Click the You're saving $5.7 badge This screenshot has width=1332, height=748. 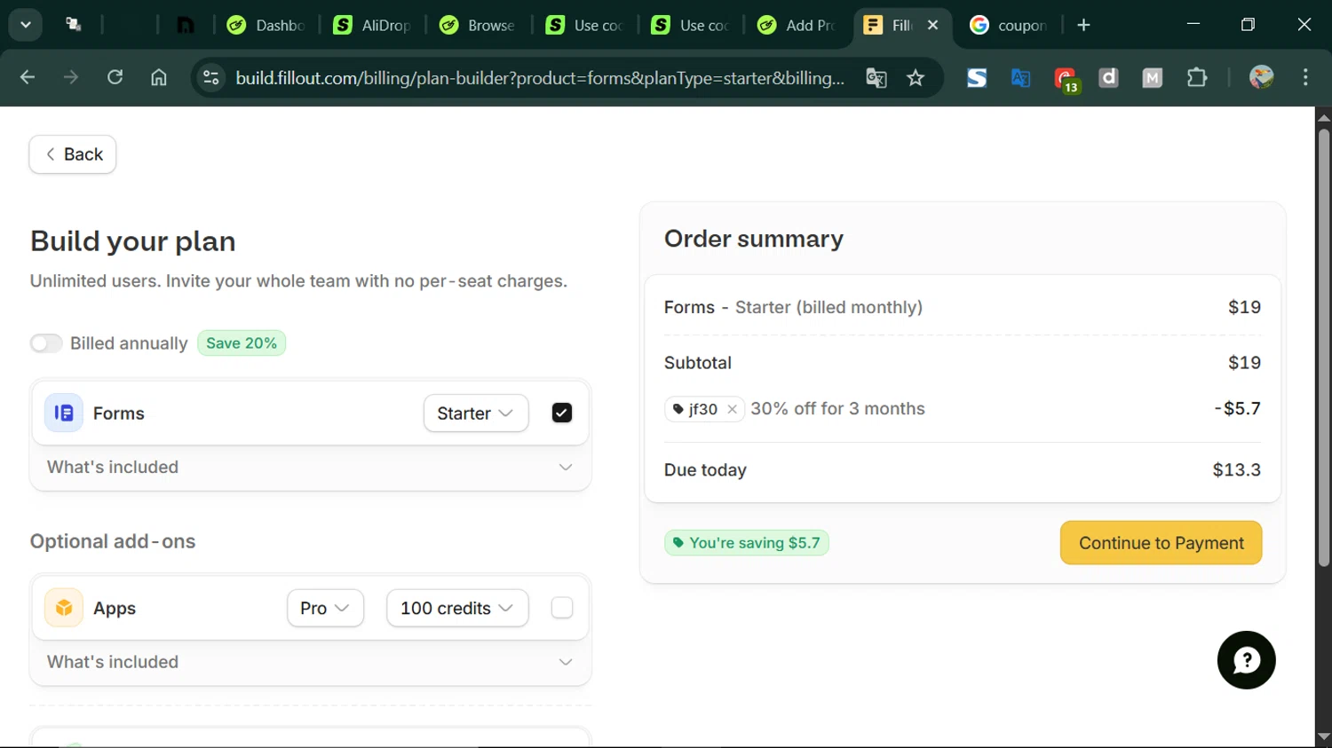pos(747,543)
